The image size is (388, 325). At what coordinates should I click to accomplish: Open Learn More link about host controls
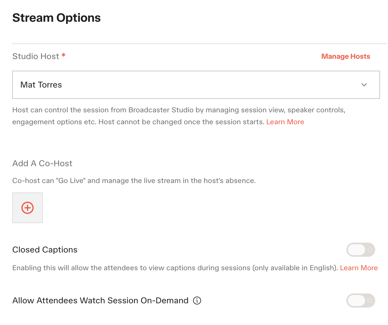(285, 122)
